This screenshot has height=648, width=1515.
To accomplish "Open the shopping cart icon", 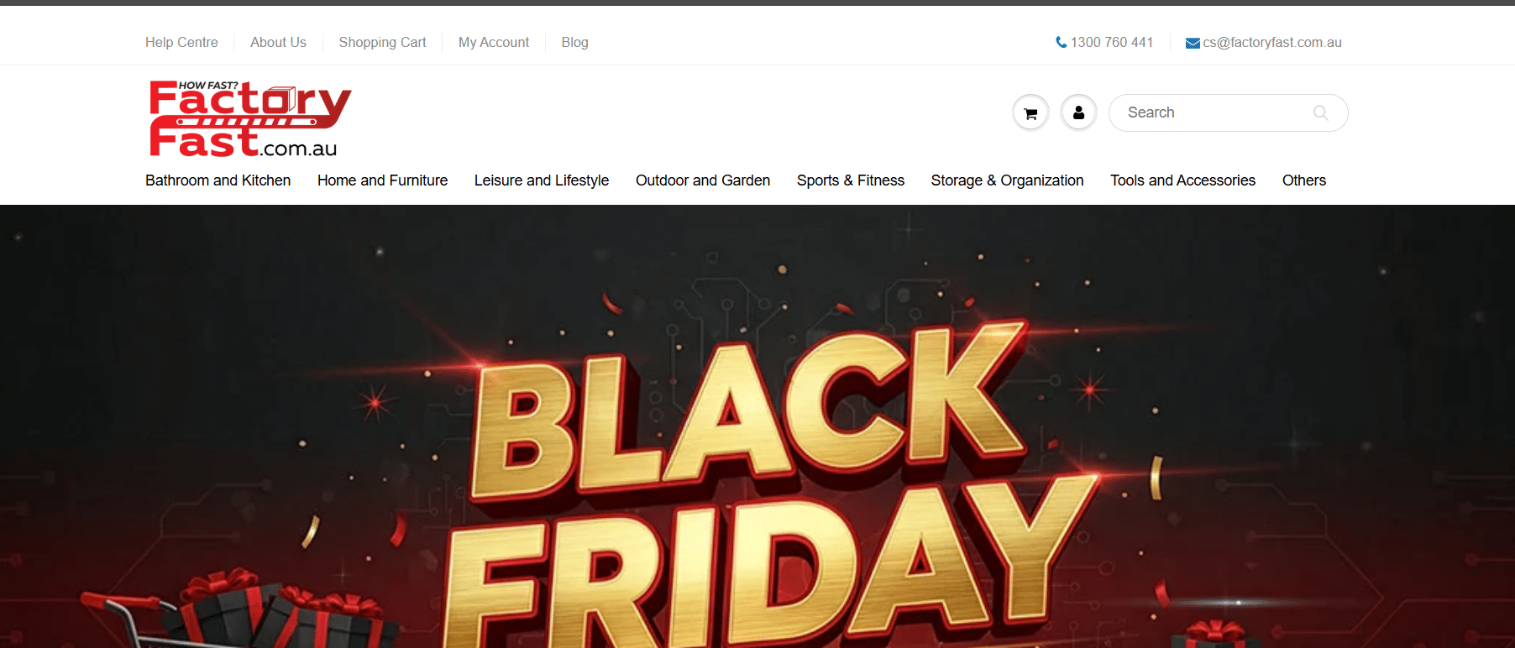I will point(1030,113).
